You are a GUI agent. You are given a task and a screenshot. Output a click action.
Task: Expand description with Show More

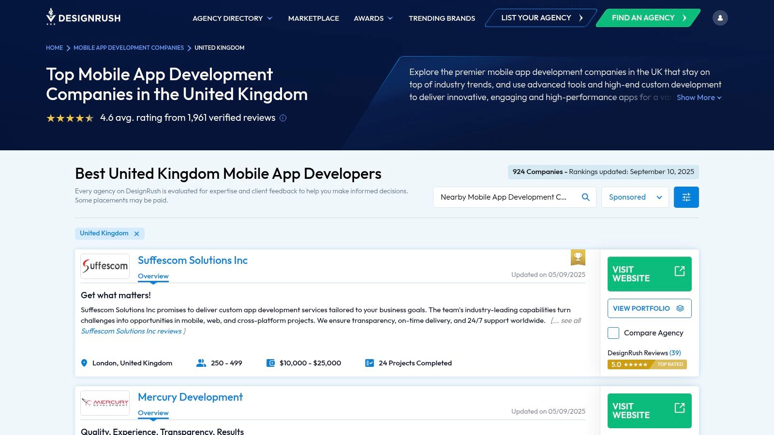pyautogui.click(x=699, y=98)
